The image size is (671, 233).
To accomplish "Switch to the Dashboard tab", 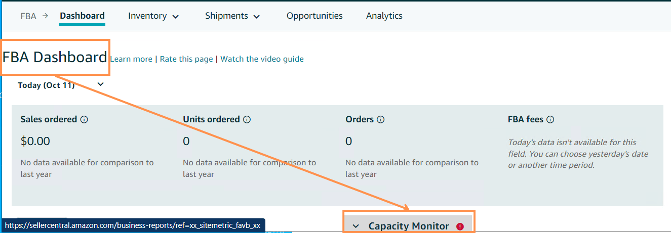I will (x=82, y=16).
